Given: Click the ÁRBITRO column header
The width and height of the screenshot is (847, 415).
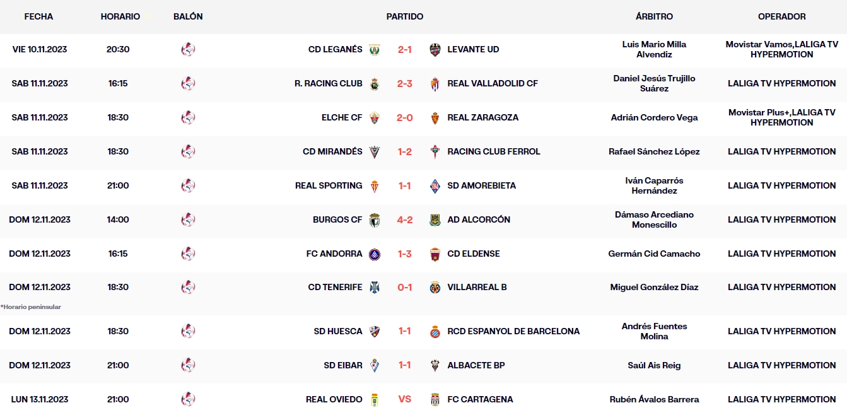Looking at the screenshot, I should coord(654,16).
